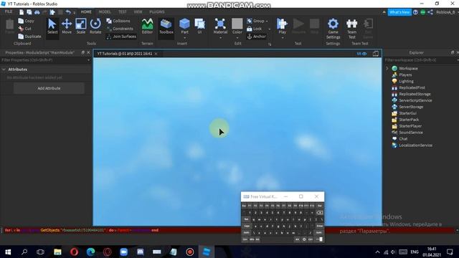Open the FILE menu

9,11
